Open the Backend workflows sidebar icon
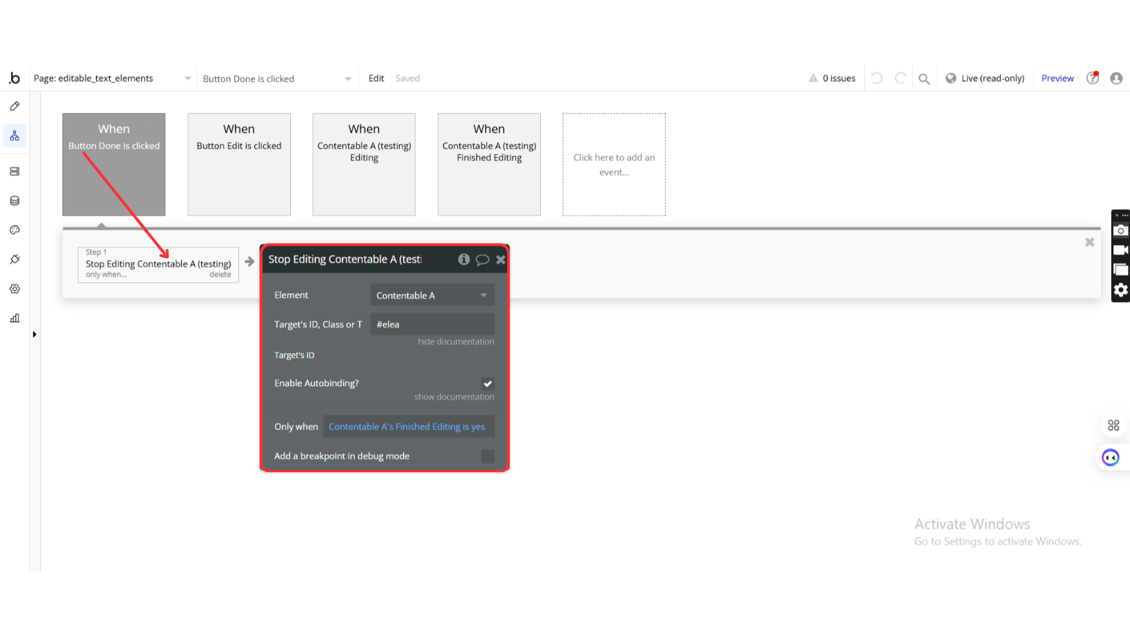The image size is (1130, 636). [x=14, y=171]
